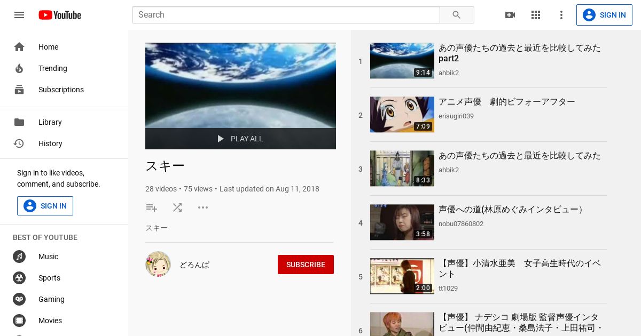Open video 3 title あの声優たちの過去と最近を比較してみた
The image size is (641, 336).
click(x=520, y=156)
